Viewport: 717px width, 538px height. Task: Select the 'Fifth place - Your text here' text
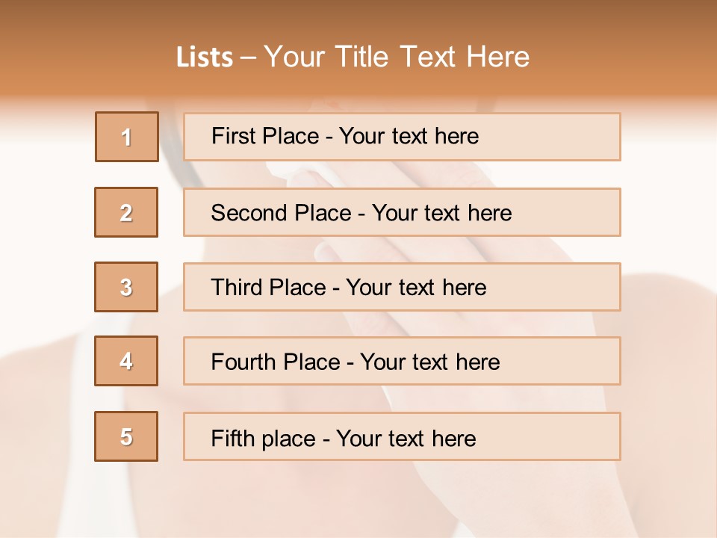click(343, 438)
